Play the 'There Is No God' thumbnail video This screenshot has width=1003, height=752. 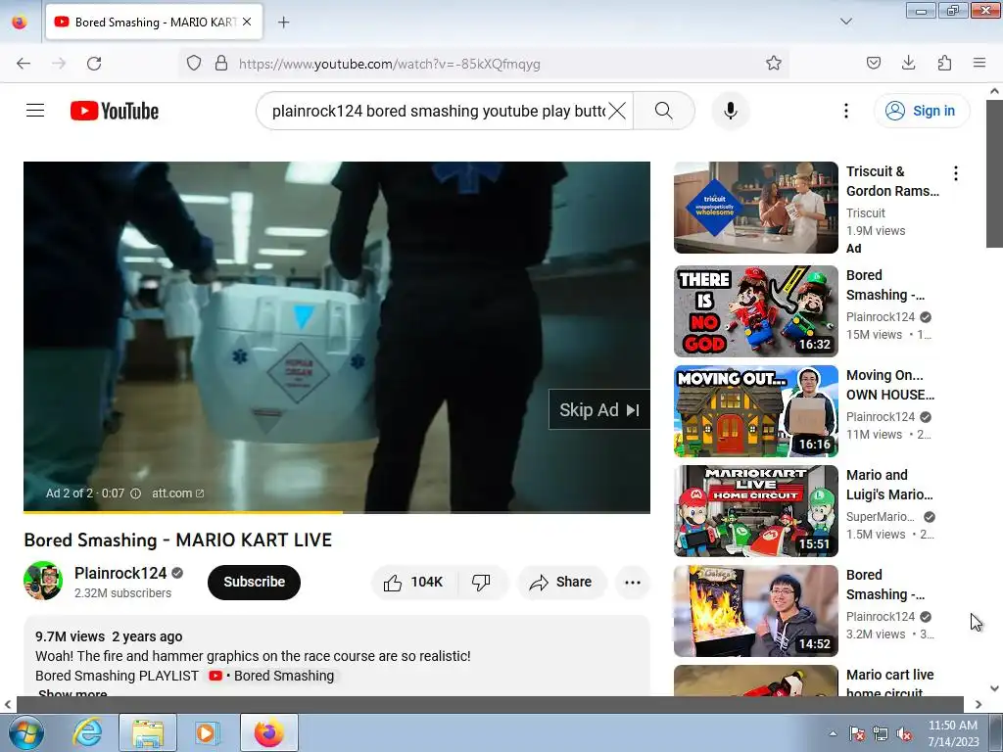coord(755,311)
